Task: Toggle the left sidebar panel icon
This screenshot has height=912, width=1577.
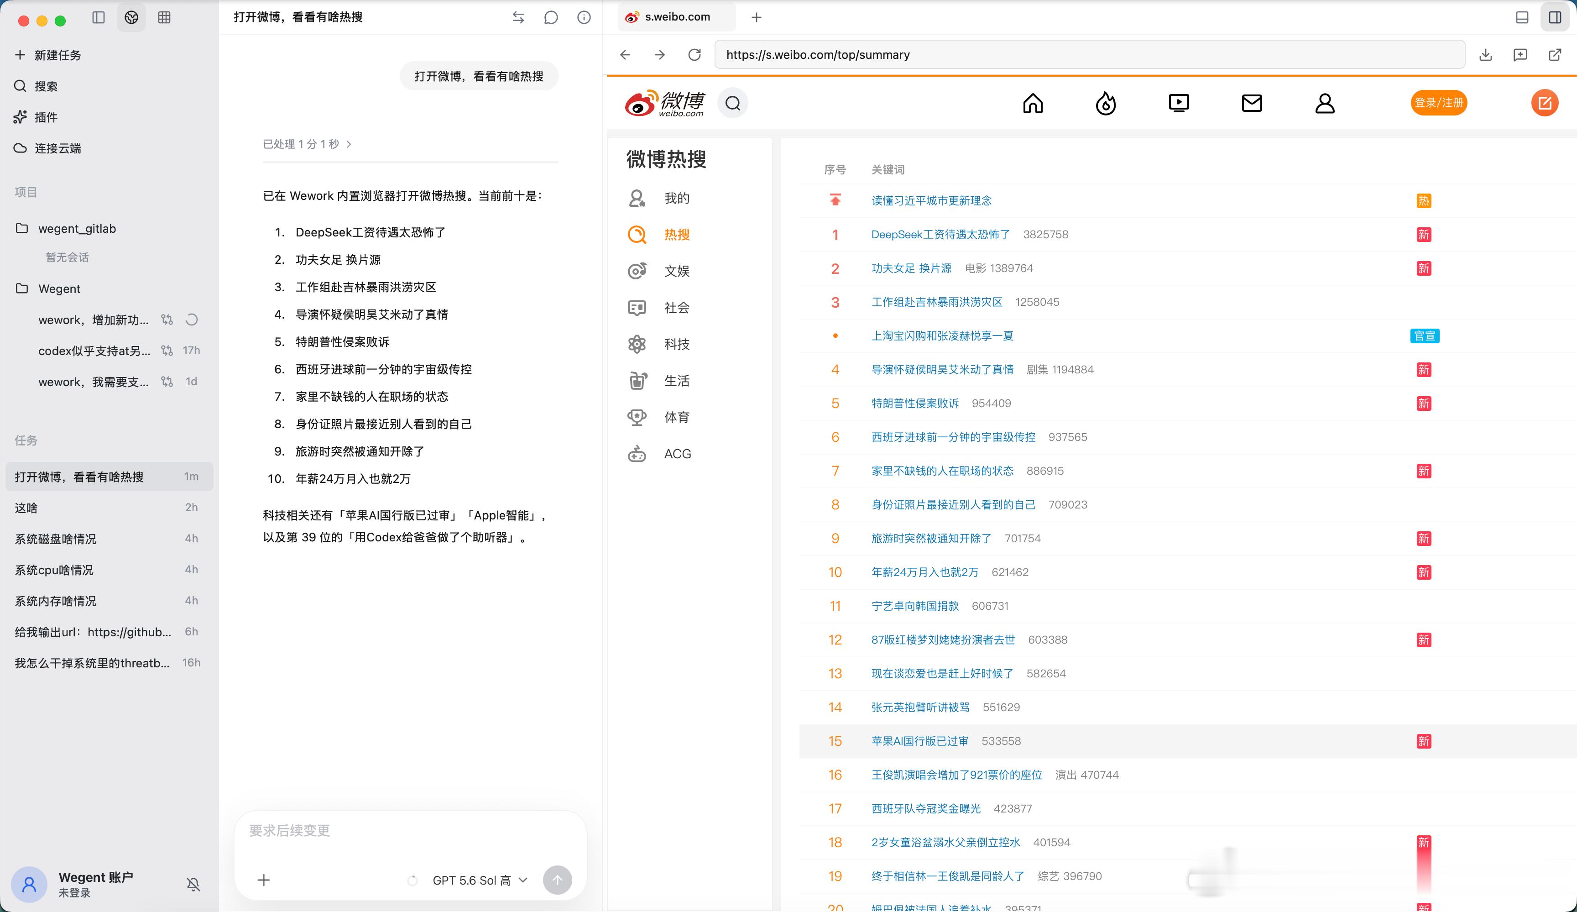Action: pyautogui.click(x=98, y=17)
